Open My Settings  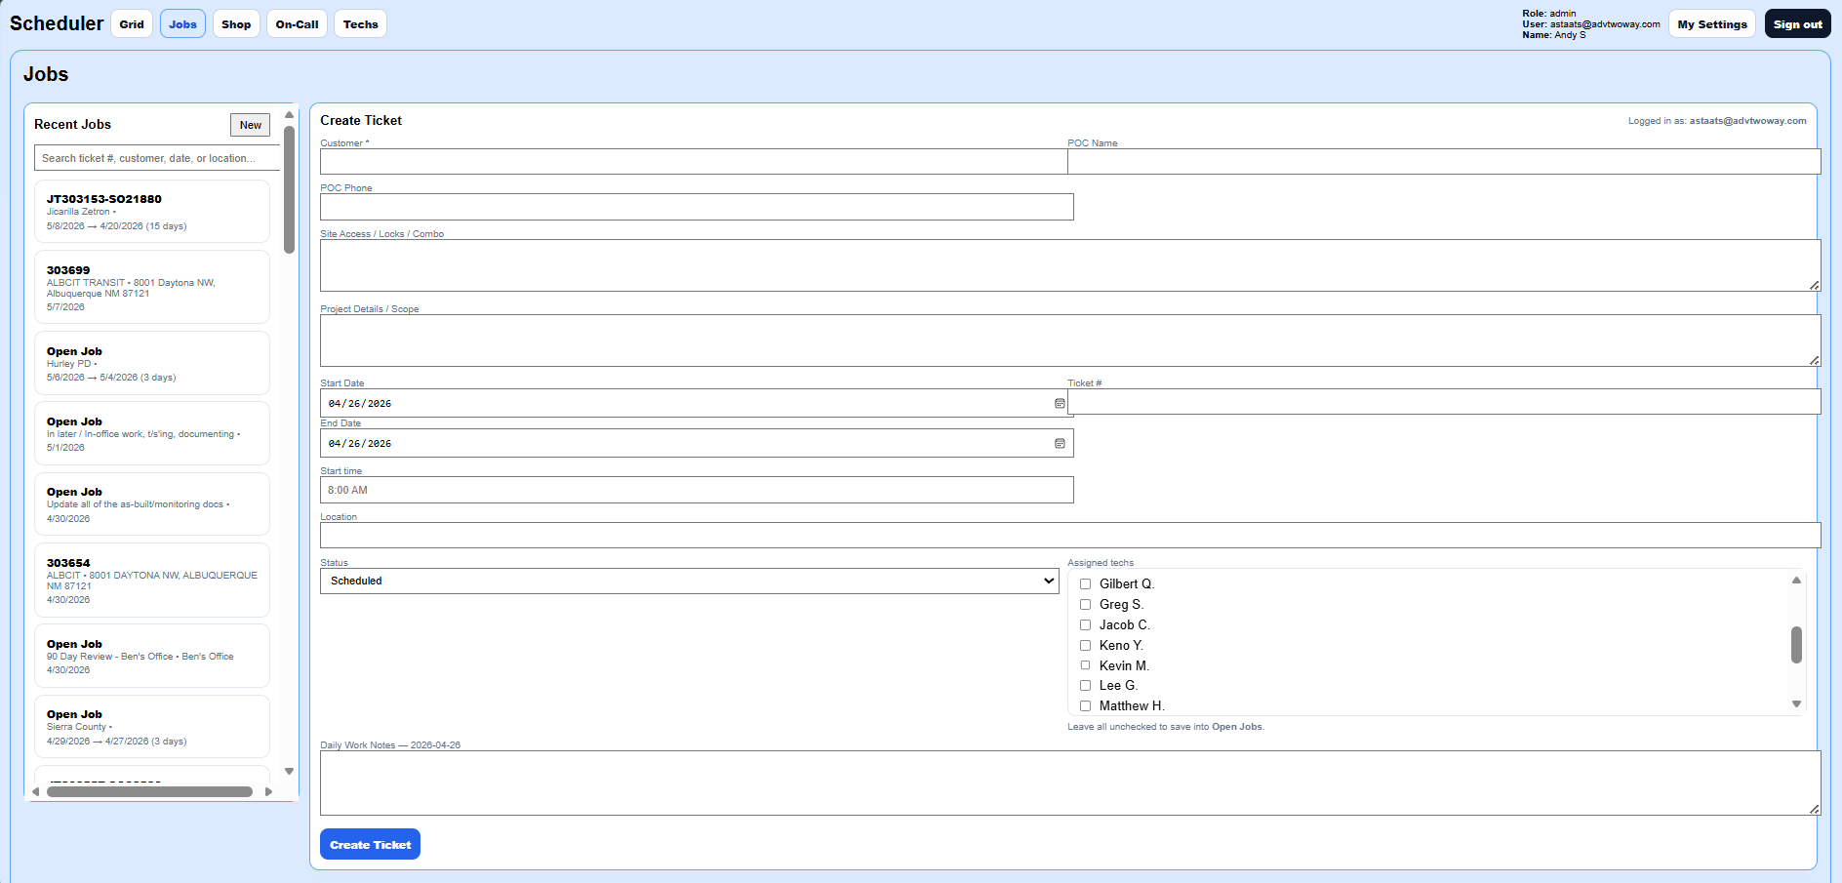(1712, 23)
